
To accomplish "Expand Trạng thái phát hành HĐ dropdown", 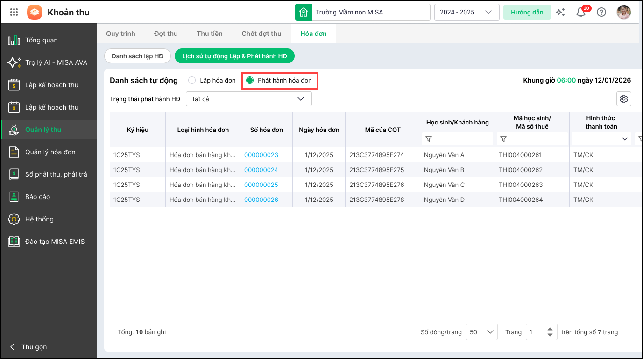I will coord(248,99).
